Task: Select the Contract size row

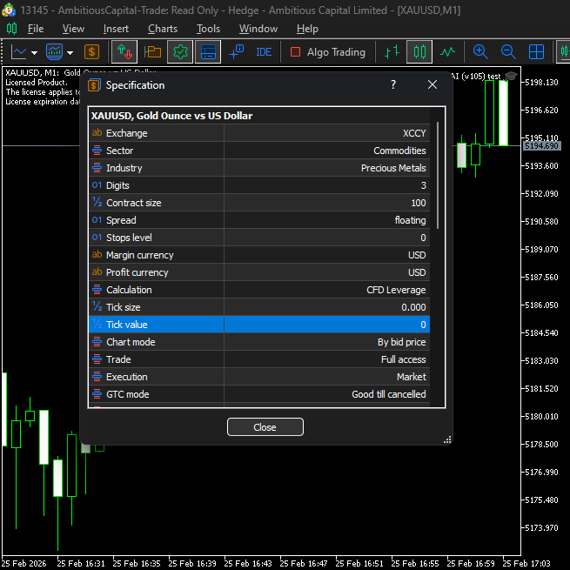Action: (259, 203)
